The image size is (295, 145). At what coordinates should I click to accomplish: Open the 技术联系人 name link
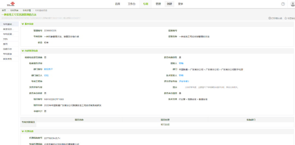pos(181,75)
